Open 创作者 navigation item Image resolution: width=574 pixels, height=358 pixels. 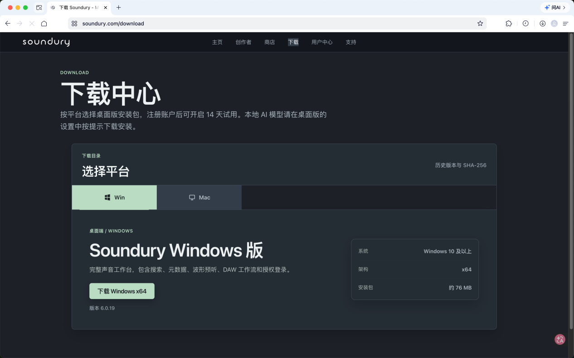point(243,42)
